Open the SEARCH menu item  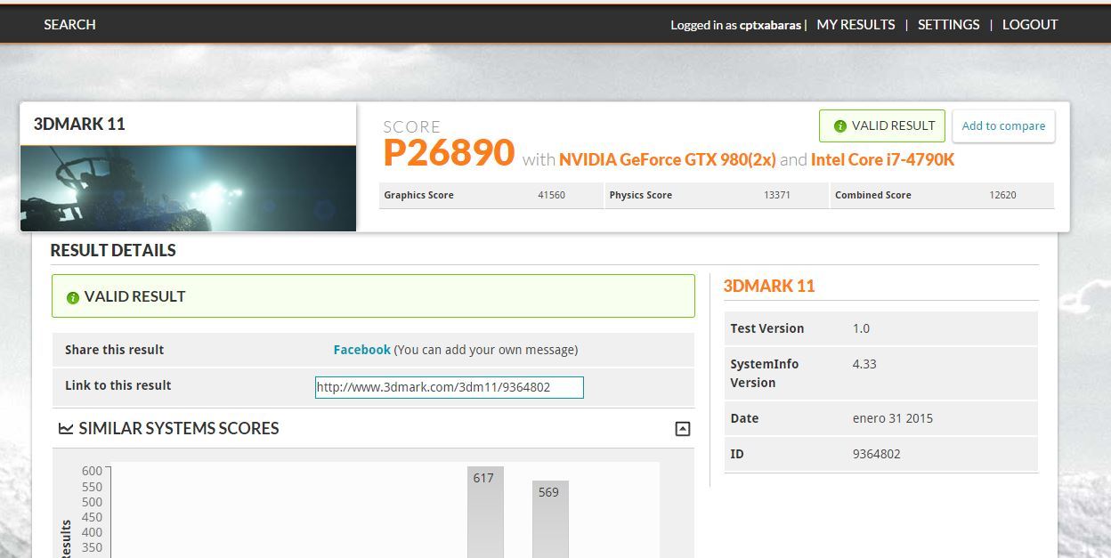point(69,25)
